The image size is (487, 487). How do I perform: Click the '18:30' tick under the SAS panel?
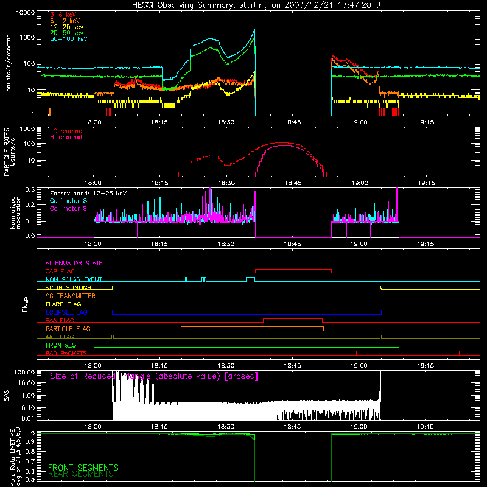(226, 427)
